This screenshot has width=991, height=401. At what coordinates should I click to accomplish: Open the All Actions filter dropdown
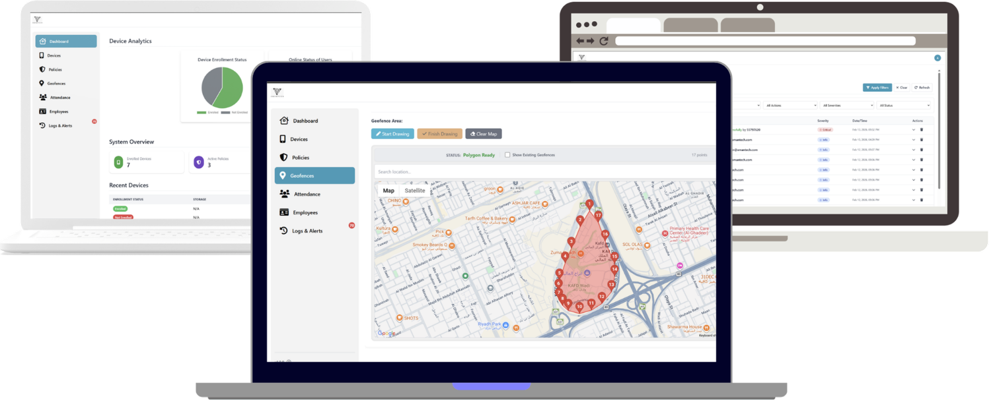(x=791, y=106)
